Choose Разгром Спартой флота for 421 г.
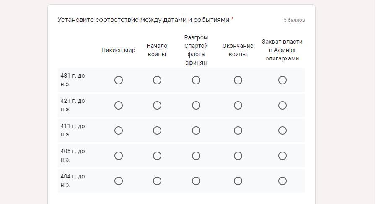Screen dimensions: 378x204 click(x=196, y=105)
